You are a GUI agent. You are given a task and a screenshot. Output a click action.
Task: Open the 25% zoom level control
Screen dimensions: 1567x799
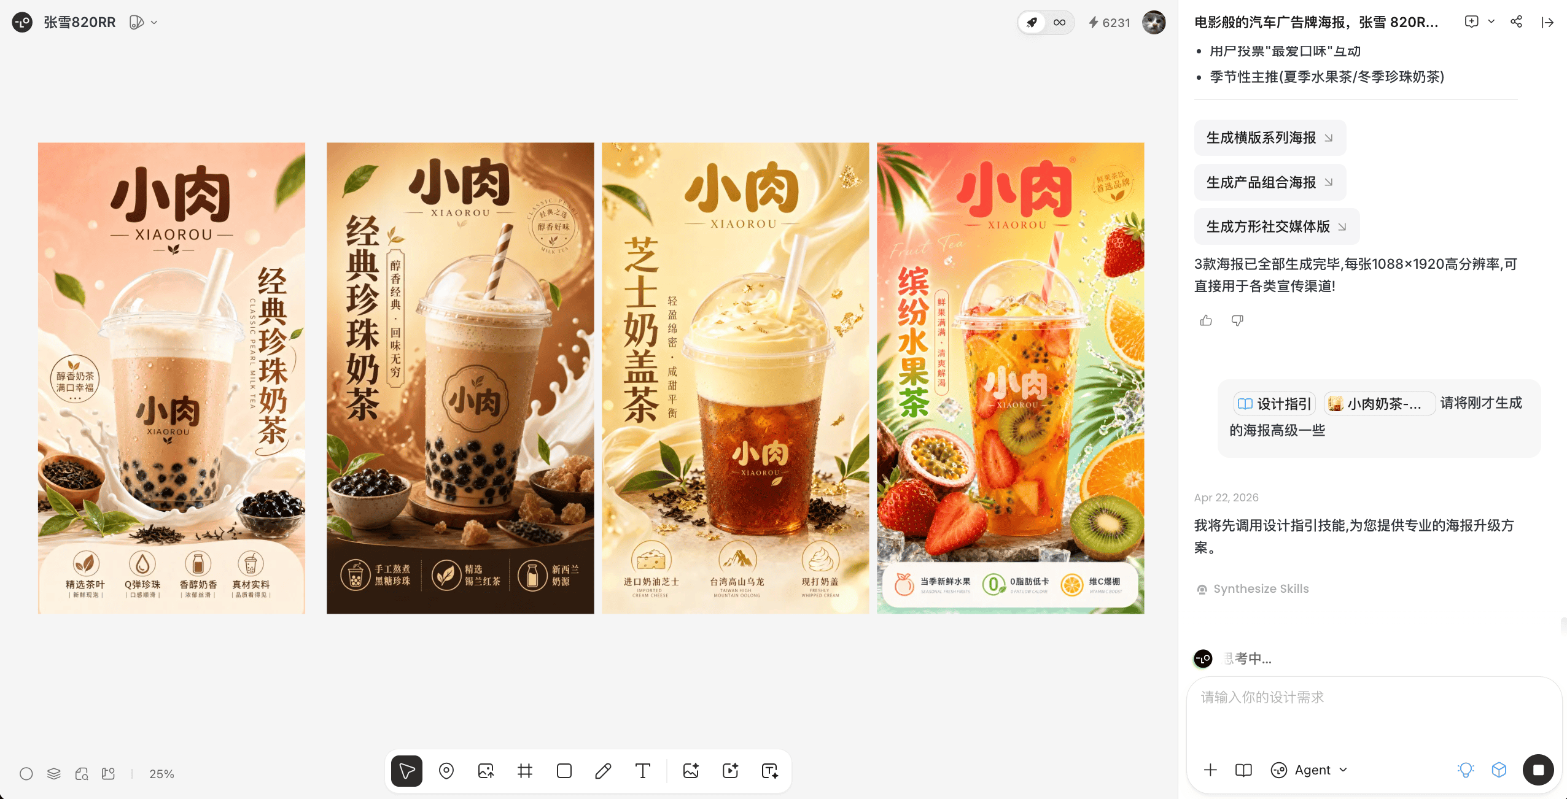pyautogui.click(x=161, y=774)
